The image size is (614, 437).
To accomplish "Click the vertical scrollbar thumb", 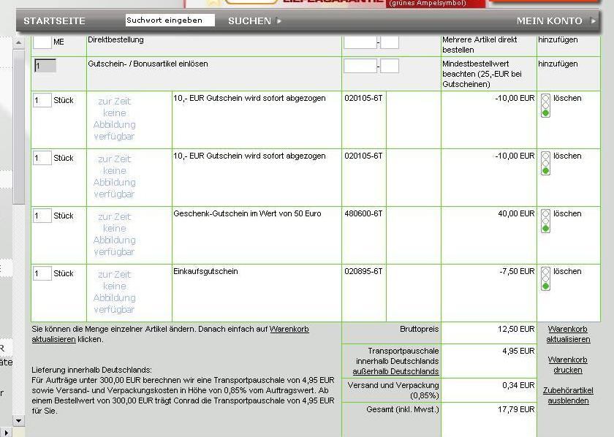I will 18,126.
